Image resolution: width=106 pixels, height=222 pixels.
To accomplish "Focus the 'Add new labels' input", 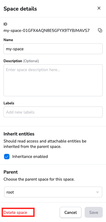I will [53, 112].
